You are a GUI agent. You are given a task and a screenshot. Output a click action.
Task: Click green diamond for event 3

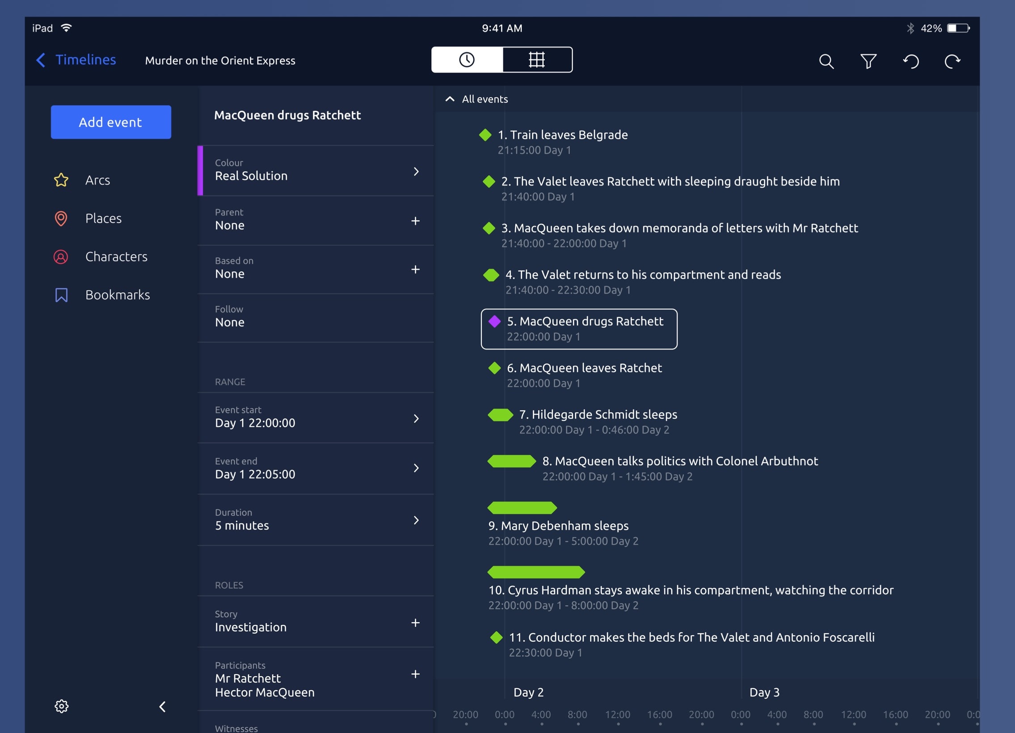tap(489, 228)
